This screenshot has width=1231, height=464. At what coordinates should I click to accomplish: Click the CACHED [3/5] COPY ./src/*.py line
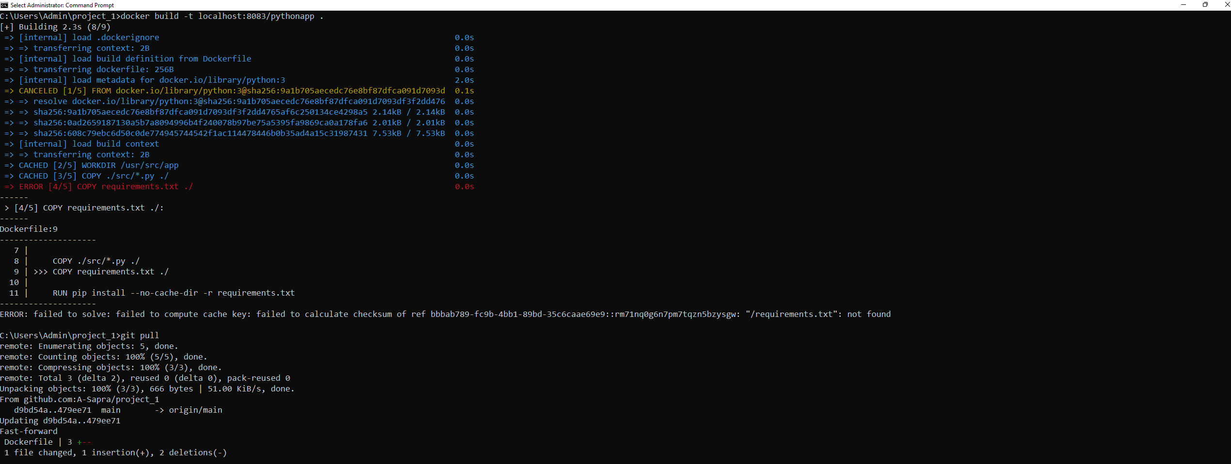pos(85,176)
